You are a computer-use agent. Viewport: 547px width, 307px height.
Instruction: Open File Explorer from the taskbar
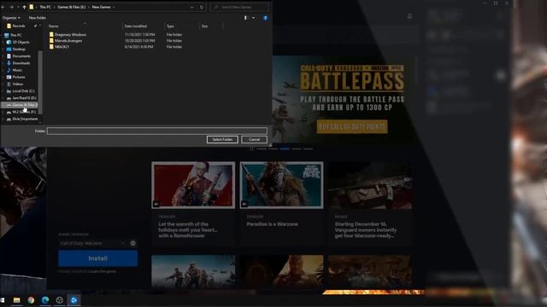click(x=16, y=300)
